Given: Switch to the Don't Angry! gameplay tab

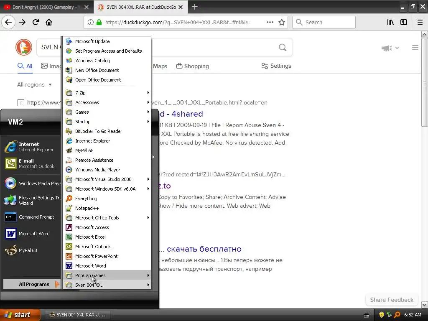Looking at the screenshot, I should click(x=46, y=7).
